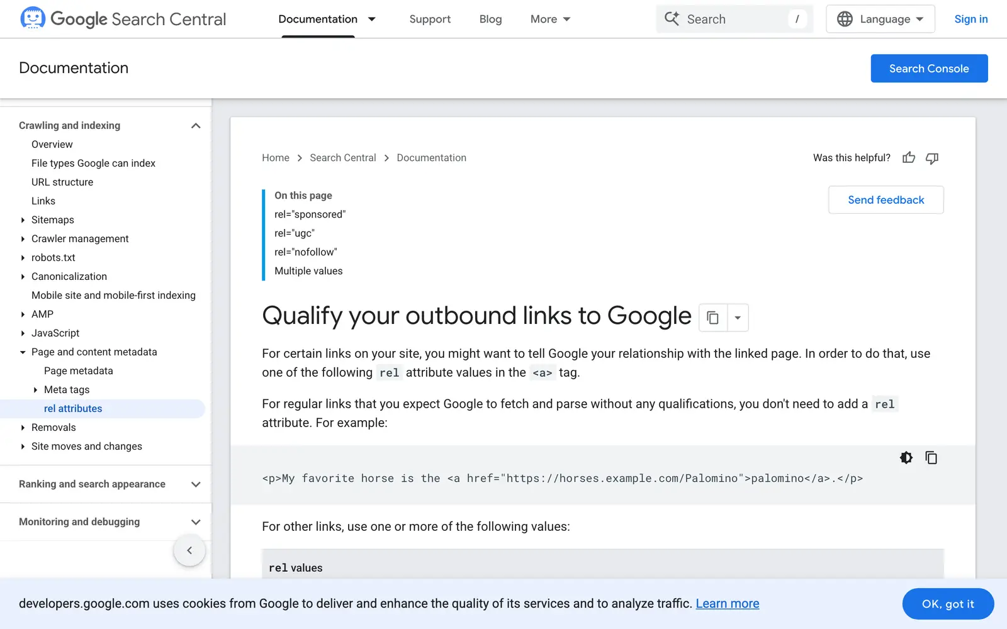The height and width of the screenshot is (629, 1007).
Task: Open URL structure in sidebar
Action: coord(62,182)
